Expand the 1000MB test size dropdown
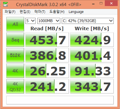The height and width of the screenshot is (109, 120). [49, 21]
